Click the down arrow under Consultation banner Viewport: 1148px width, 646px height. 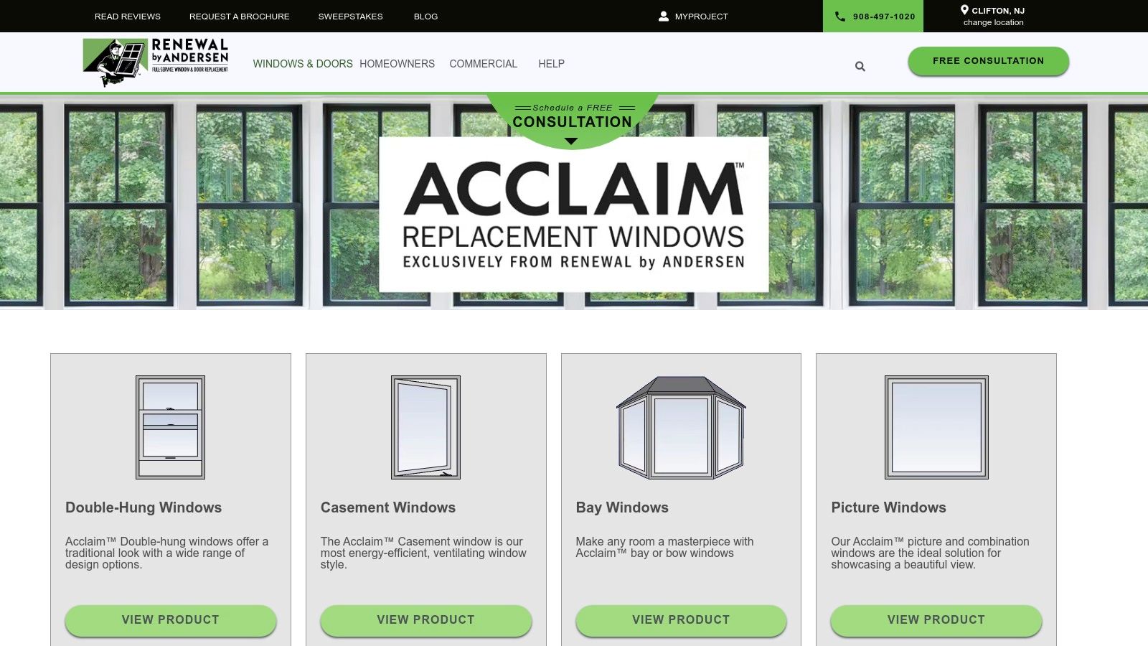(571, 141)
